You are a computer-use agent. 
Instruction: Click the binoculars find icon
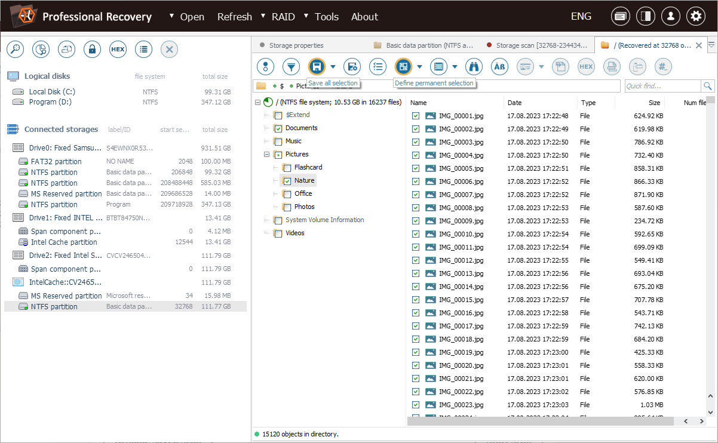[474, 66]
